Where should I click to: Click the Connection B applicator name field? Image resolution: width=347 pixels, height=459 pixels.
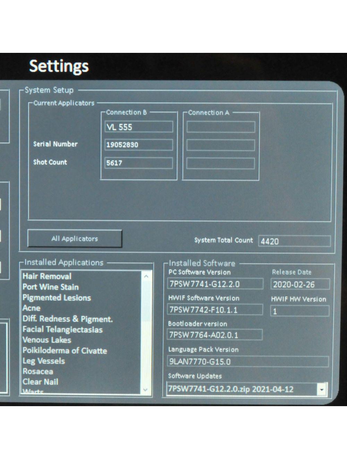(x=138, y=127)
